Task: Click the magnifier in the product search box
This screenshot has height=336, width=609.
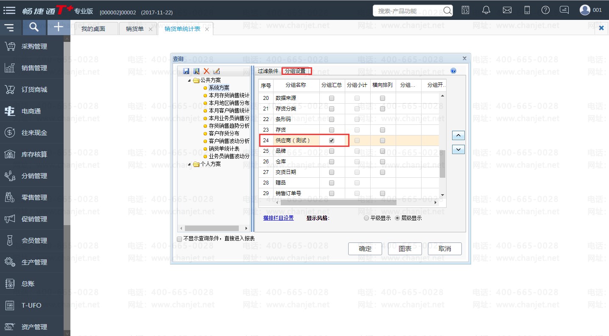Action: (x=447, y=11)
